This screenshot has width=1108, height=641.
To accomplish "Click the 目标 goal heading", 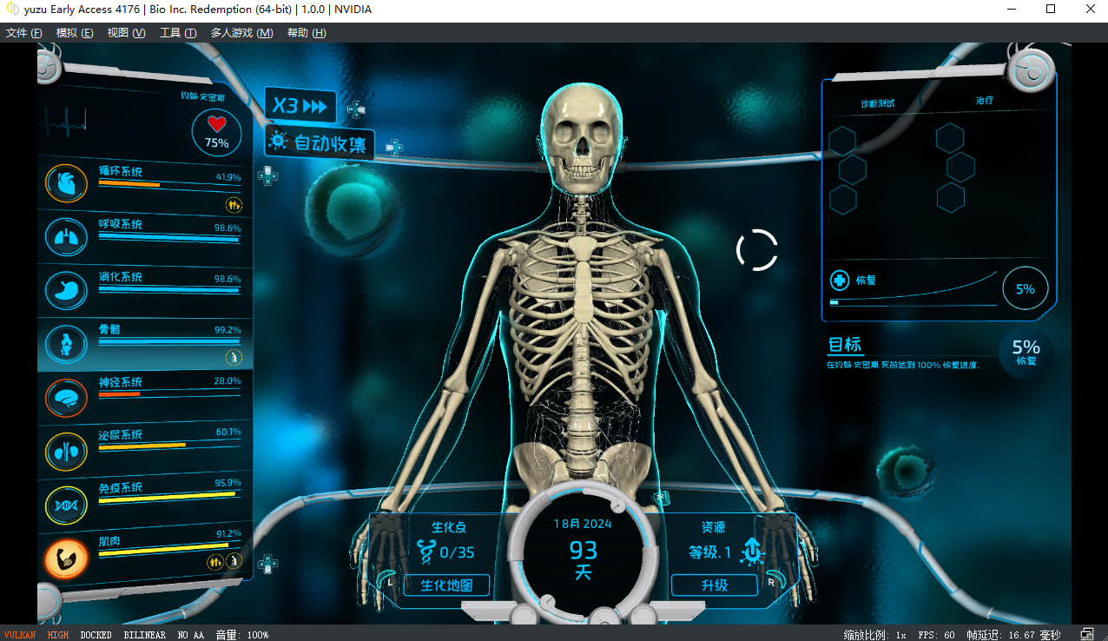I will [845, 345].
